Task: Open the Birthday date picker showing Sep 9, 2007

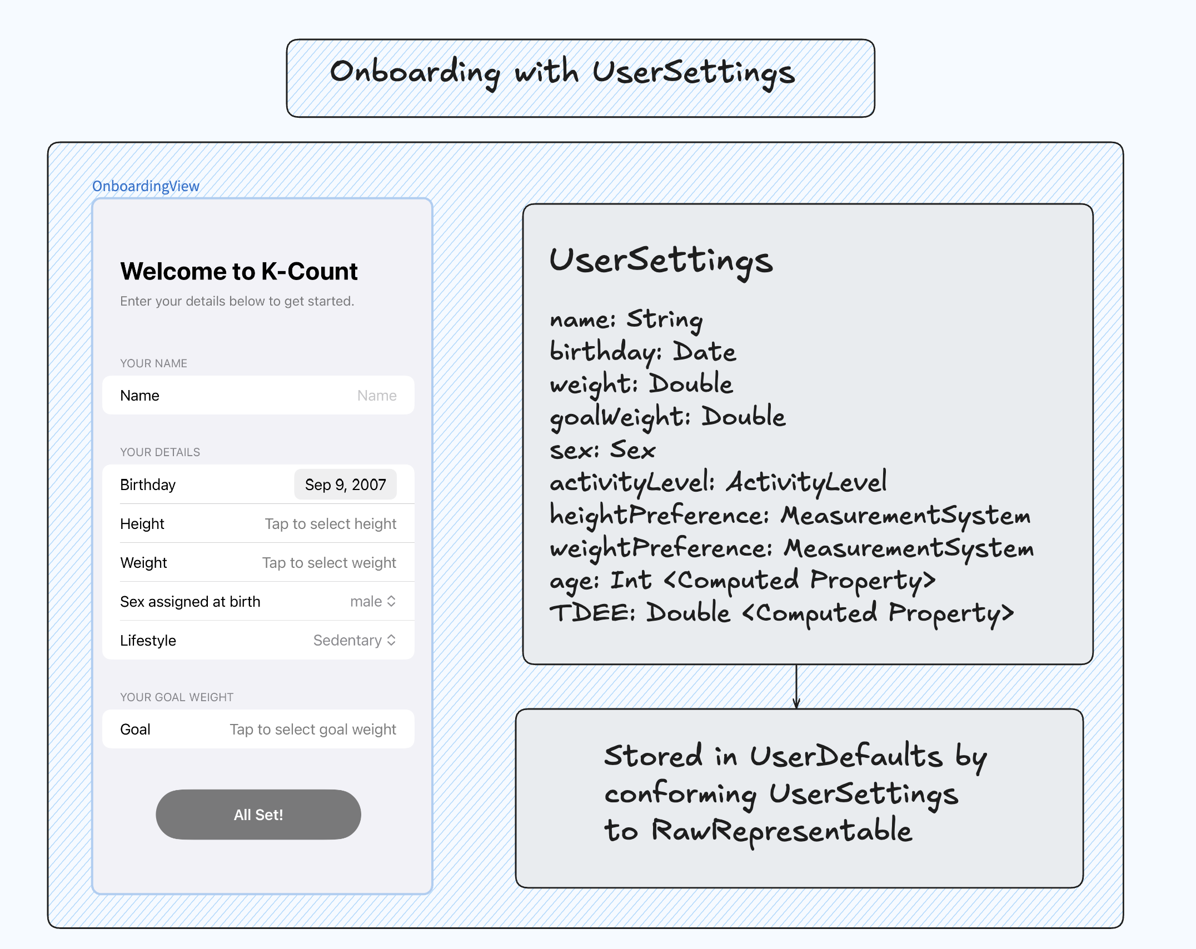Action: pos(345,485)
